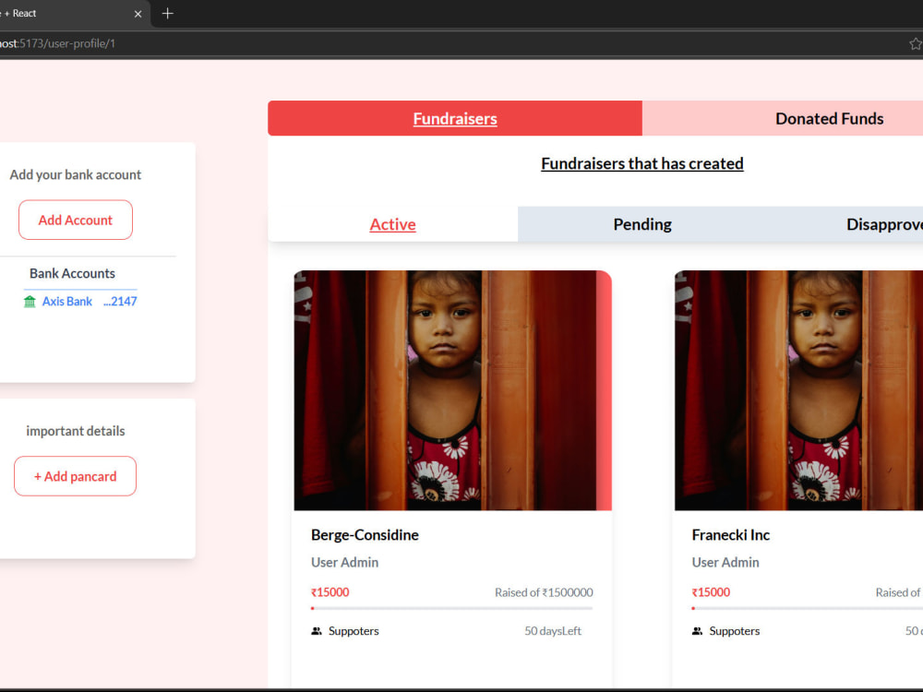Select the Pending fundraisers tab
Viewport: 923px width, 692px height.
pyautogui.click(x=642, y=224)
